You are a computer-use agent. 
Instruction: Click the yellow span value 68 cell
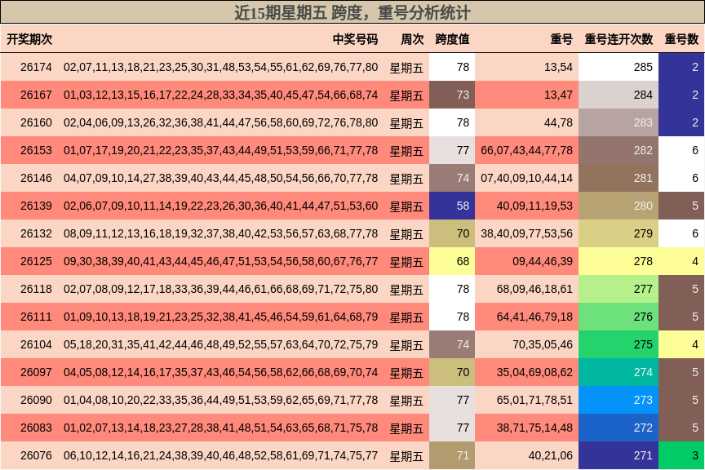pos(452,261)
